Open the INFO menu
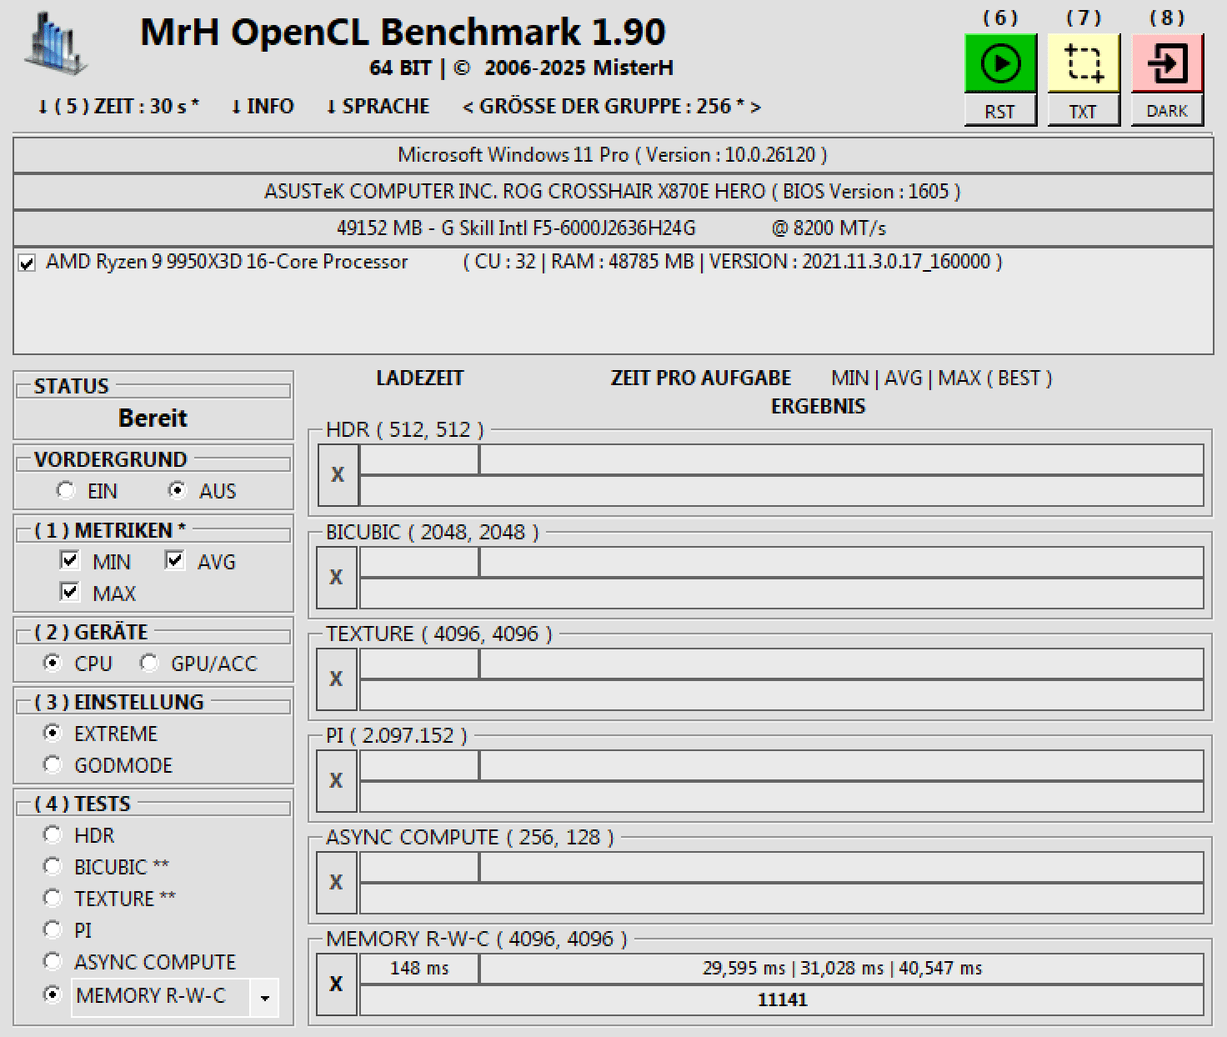This screenshot has height=1037, width=1227. [263, 107]
